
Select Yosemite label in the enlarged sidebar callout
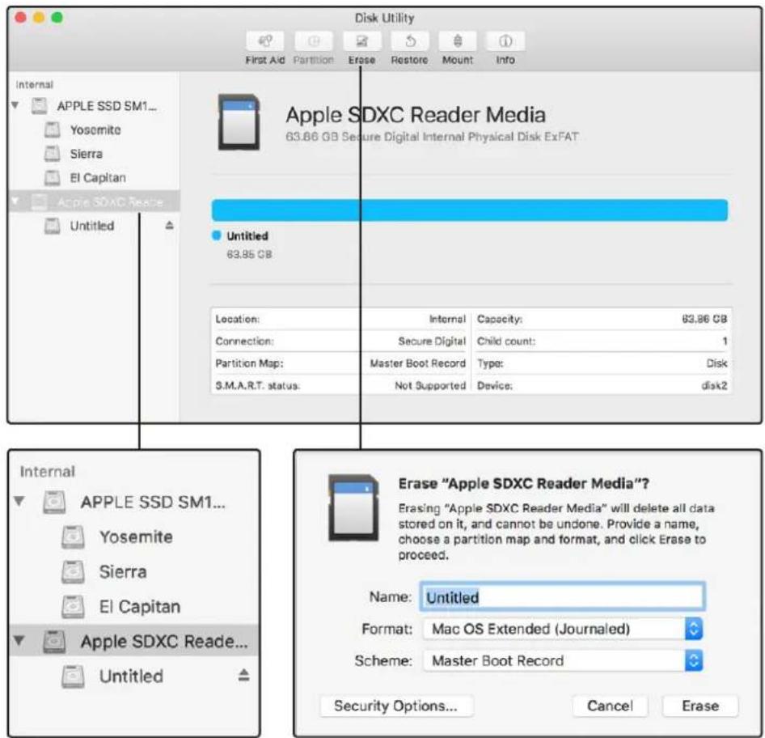pyautogui.click(x=136, y=537)
